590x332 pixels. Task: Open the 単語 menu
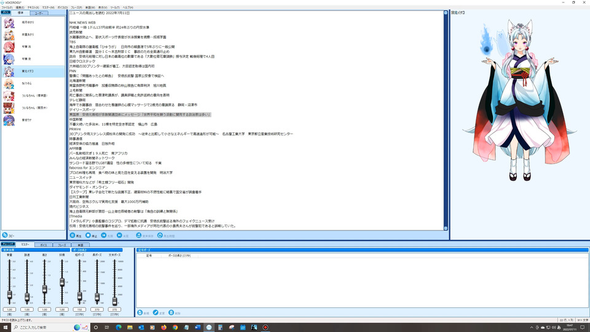[90, 7]
